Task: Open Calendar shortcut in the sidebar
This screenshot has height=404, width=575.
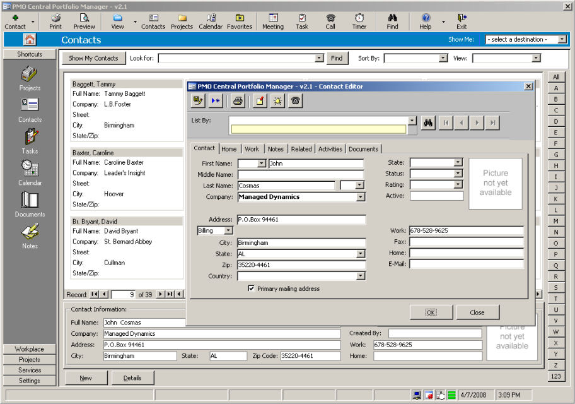Action: 30,173
